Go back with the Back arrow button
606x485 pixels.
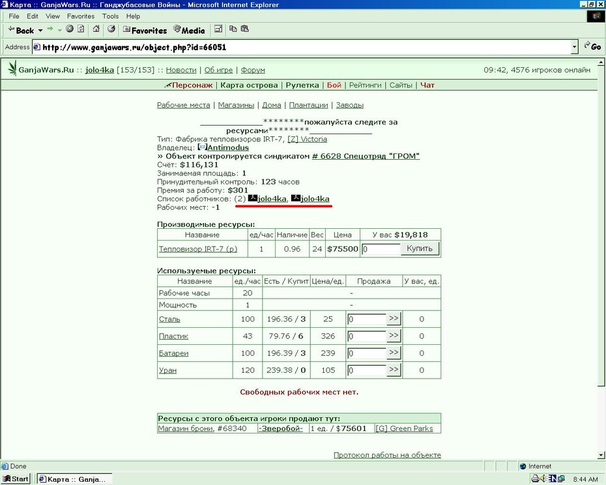pos(21,30)
